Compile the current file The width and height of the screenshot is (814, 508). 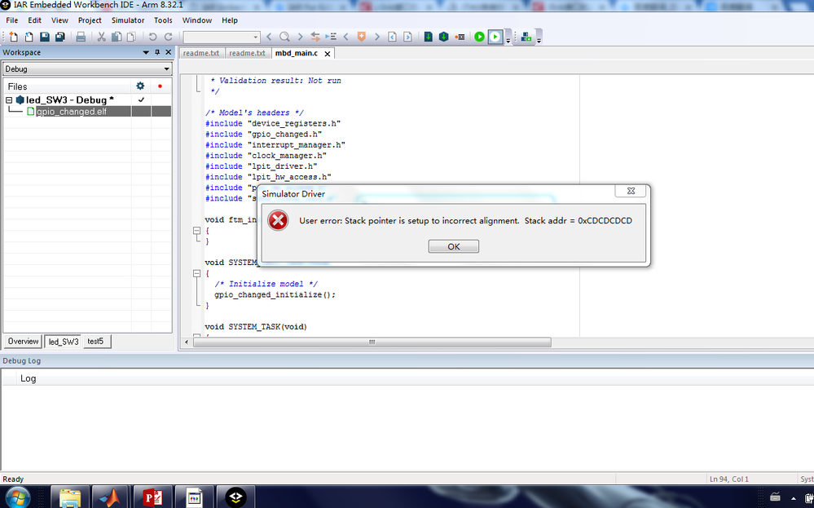(x=429, y=37)
